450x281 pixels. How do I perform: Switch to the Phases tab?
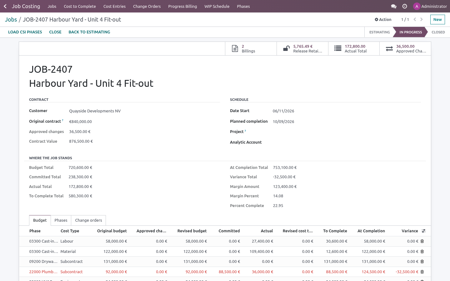[x=61, y=220]
